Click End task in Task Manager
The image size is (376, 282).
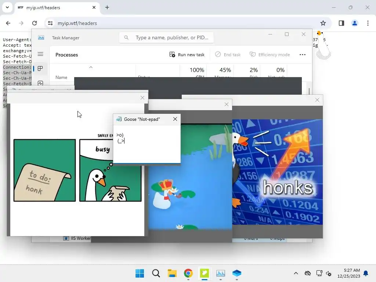point(228,55)
